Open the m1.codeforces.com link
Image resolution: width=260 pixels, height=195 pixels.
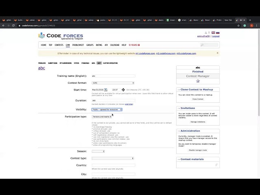[145, 53]
